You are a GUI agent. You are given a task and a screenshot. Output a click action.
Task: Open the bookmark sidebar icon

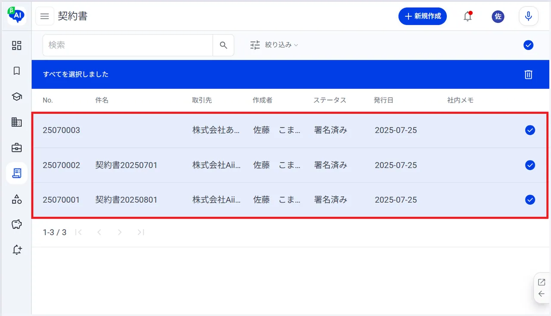[16, 71]
